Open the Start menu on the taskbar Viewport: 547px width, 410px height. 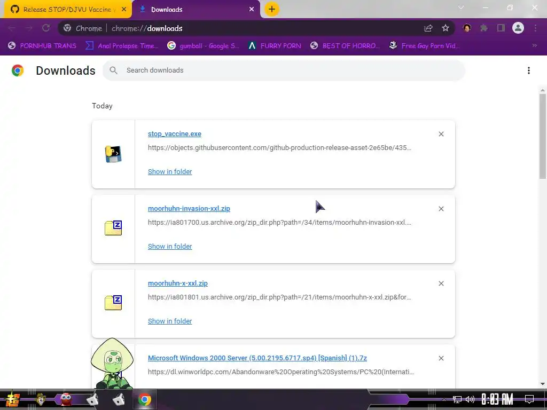point(13,399)
